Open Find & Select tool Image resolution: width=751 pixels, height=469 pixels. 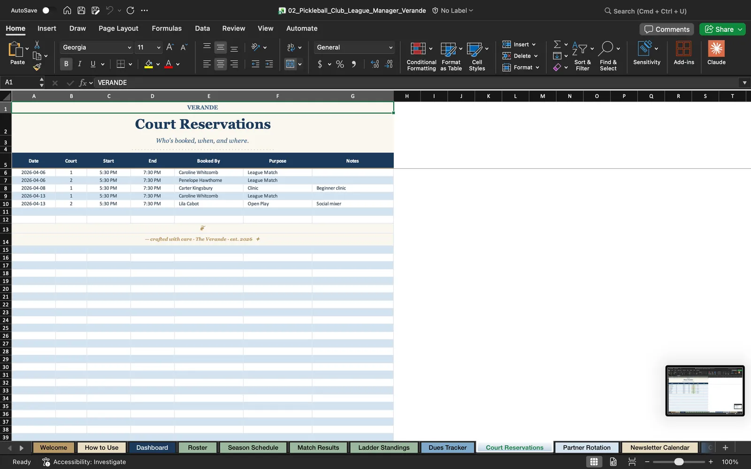coord(608,56)
